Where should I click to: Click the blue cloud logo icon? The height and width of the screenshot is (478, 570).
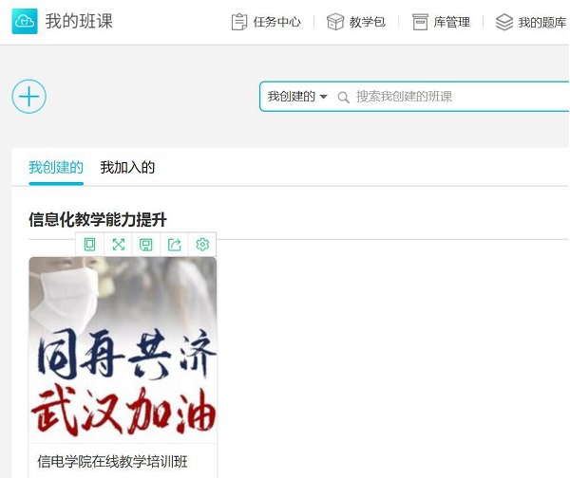point(26,21)
